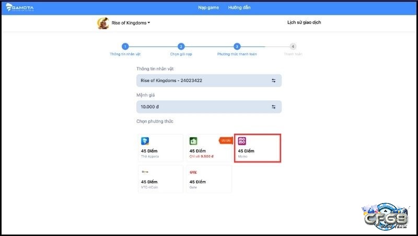The height and width of the screenshot is (236, 418).
Task: Click the Thông tin nhân vật label
Action: [155, 69]
